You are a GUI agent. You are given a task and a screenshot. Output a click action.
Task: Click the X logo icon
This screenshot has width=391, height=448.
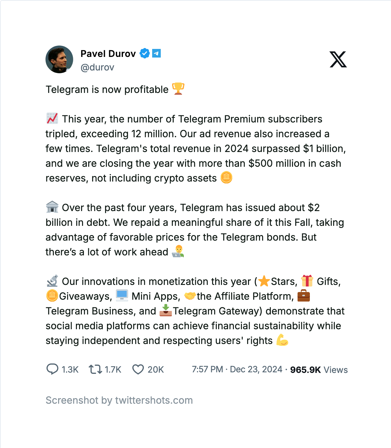(338, 59)
